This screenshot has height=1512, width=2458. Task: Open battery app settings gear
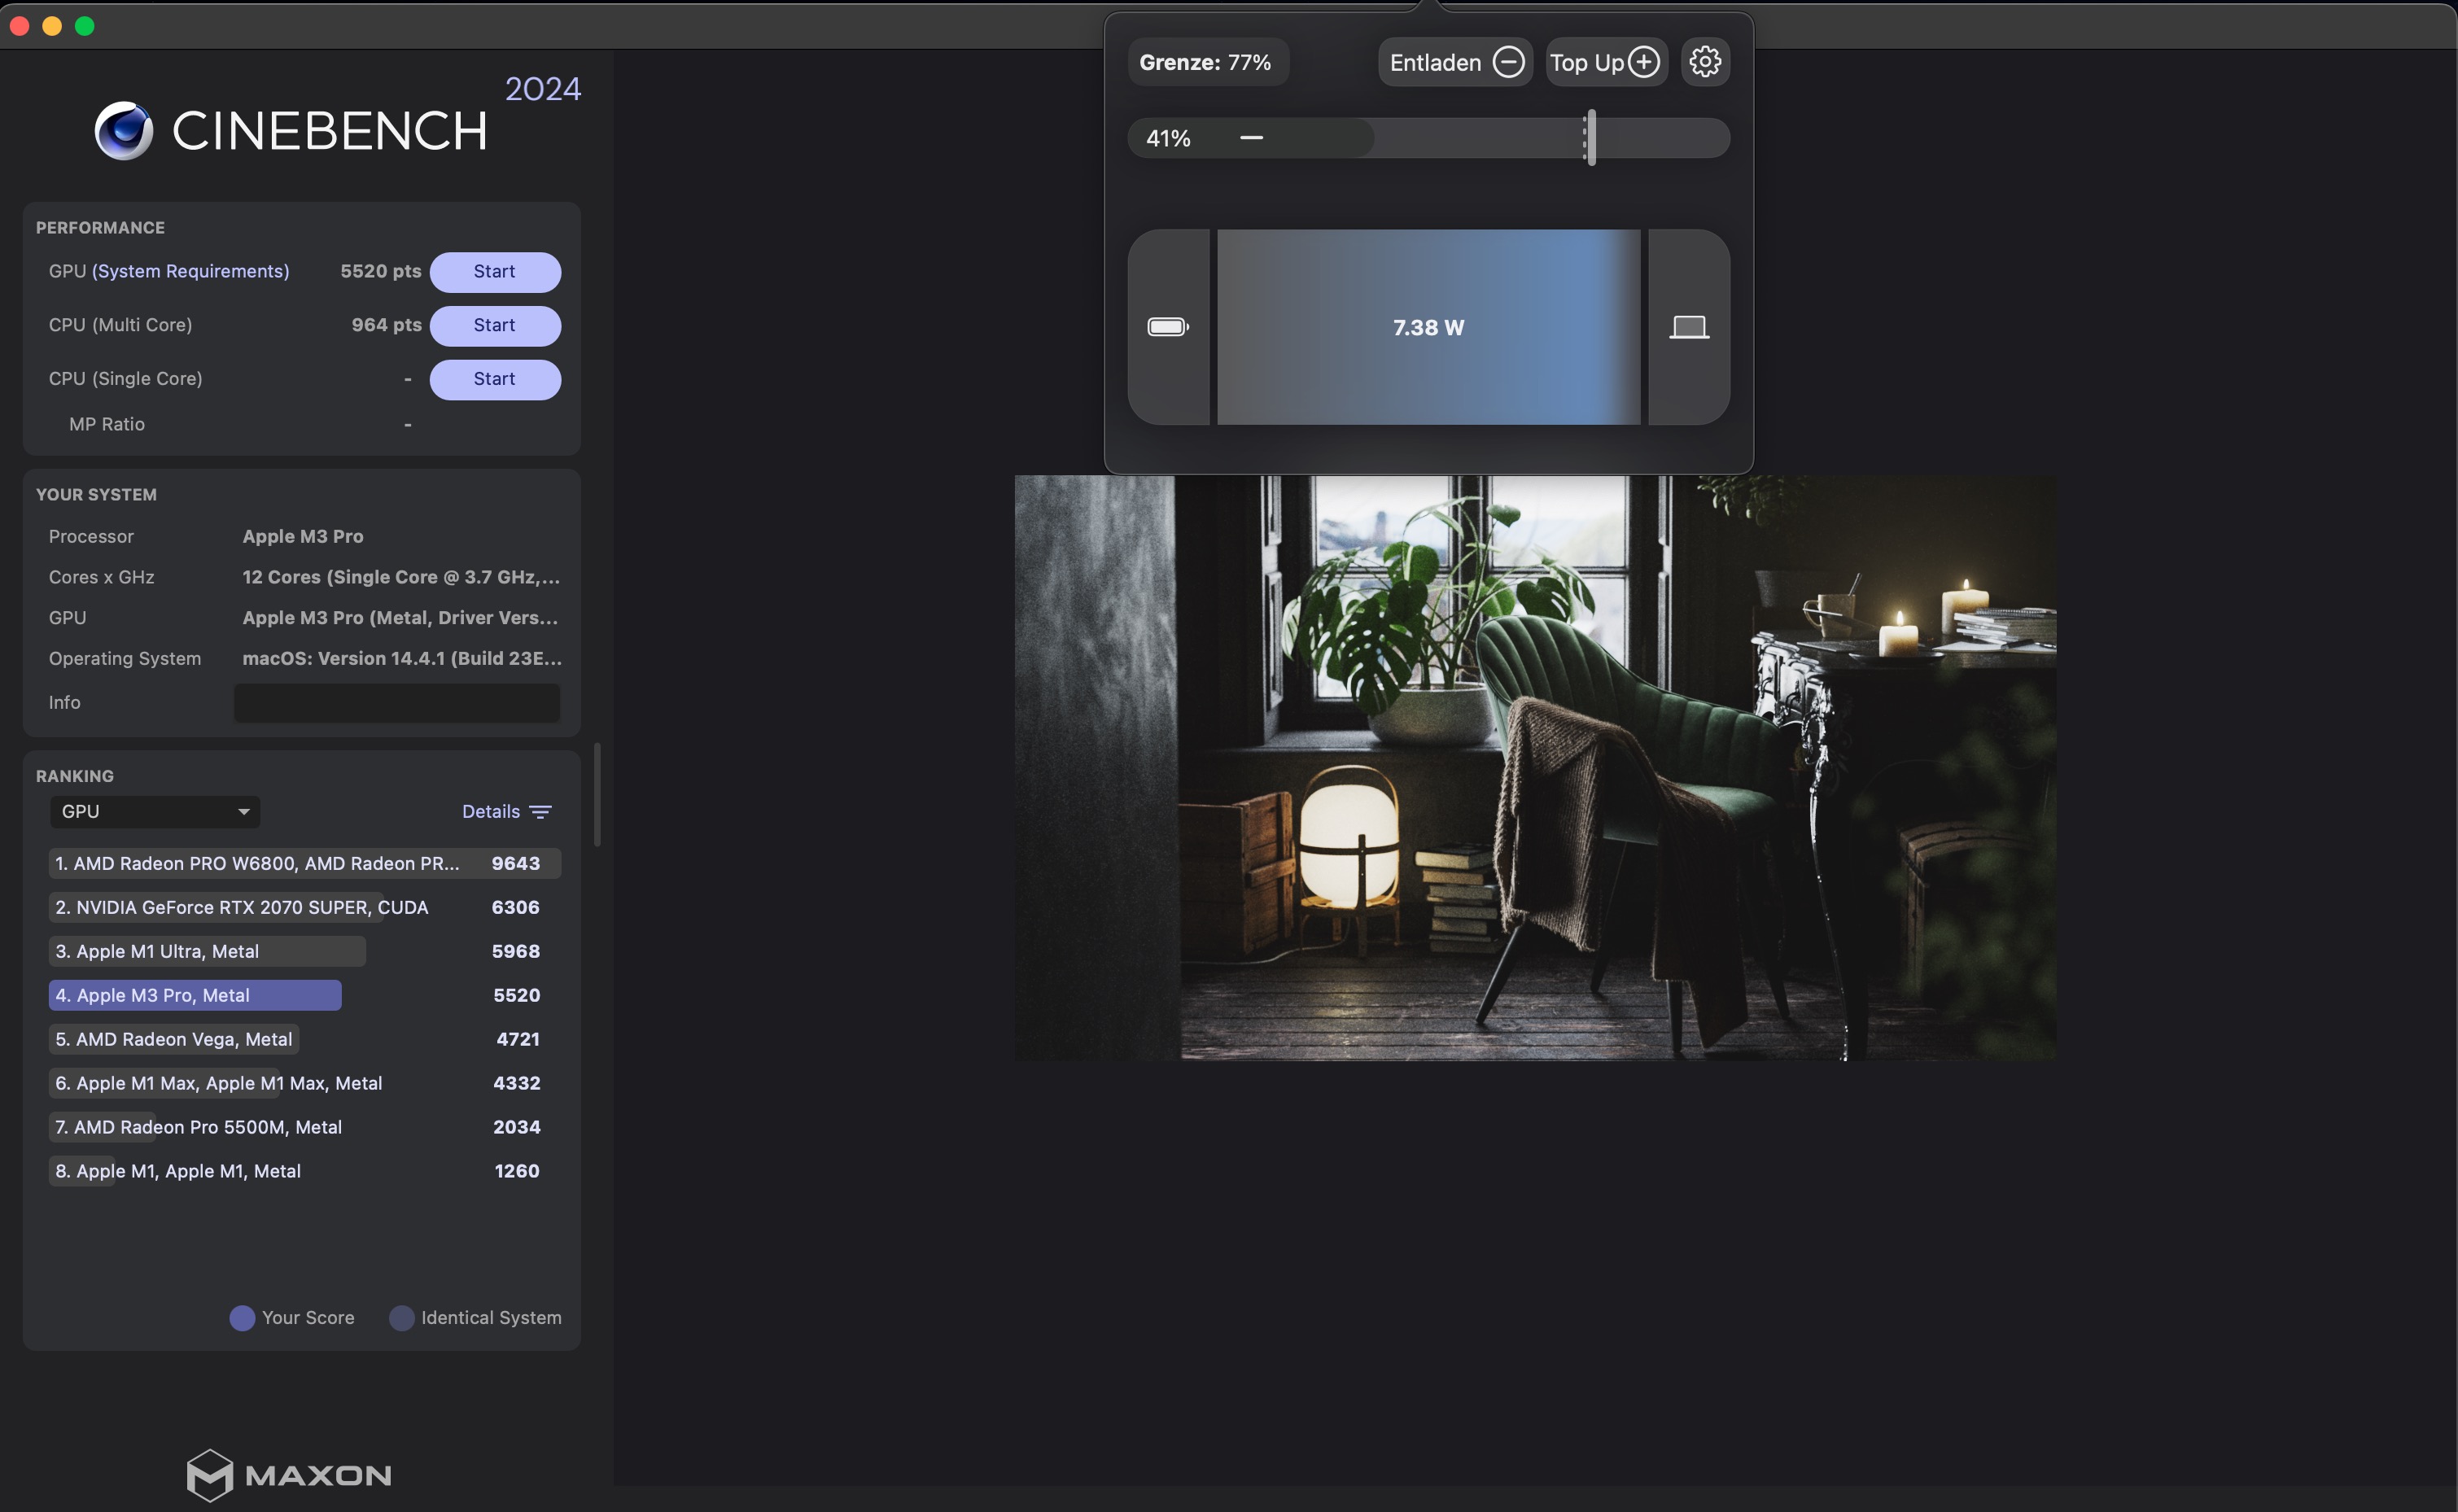[1704, 62]
